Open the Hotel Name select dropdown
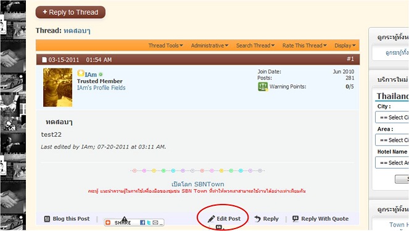This screenshot has height=231, width=409. [392, 163]
